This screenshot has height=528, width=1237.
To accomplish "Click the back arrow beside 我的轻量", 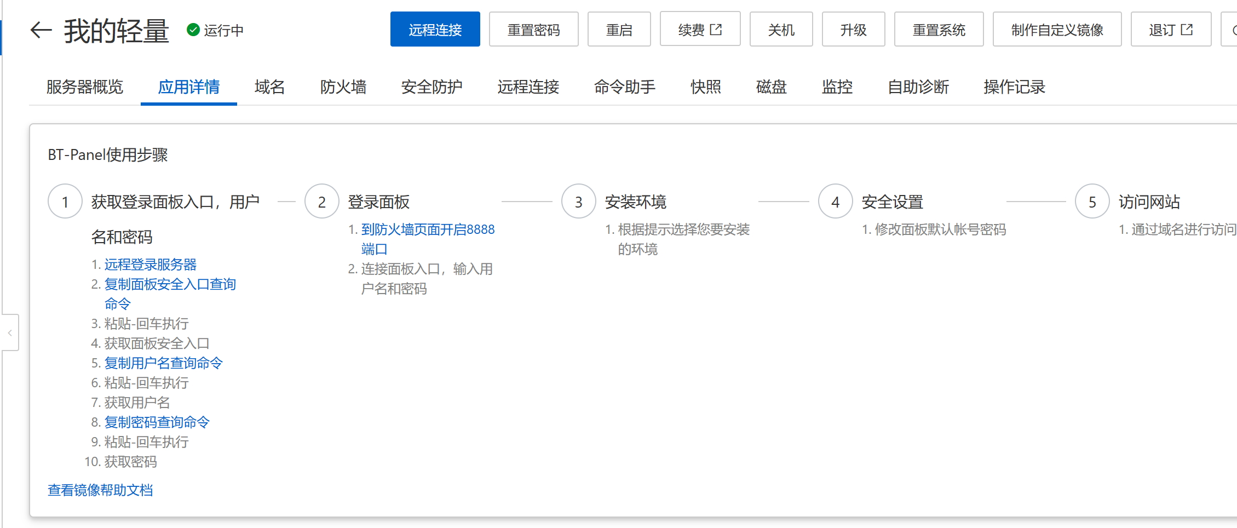I will pos(41,30).
